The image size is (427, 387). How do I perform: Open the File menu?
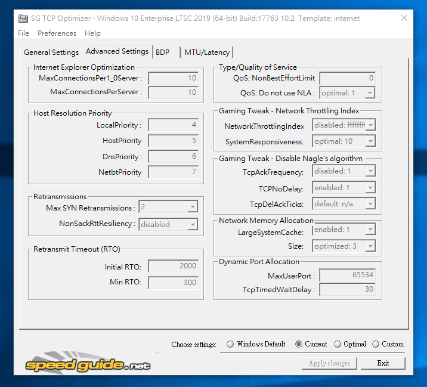tap(23, 33)
